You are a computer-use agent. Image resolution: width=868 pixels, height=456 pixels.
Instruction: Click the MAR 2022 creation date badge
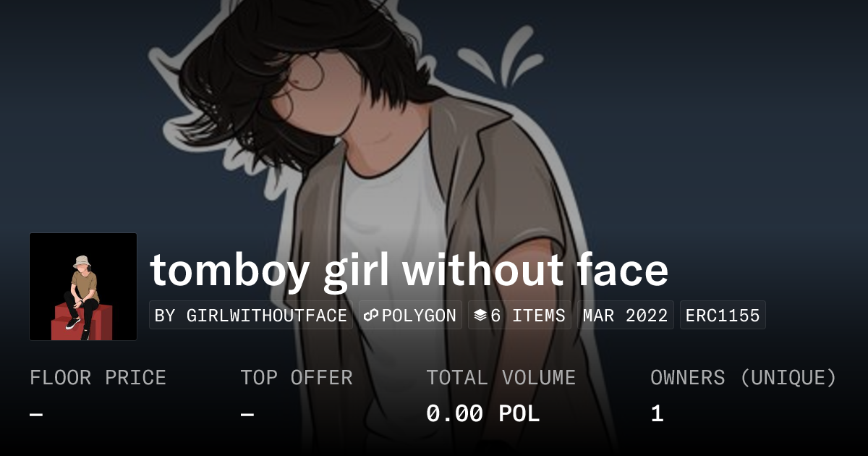[626, 316]
